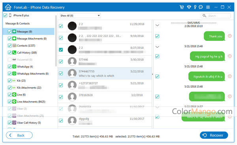Click red alert icon beside Thank you
Viewport: 237px width, 145px height.
coord(229,36)
